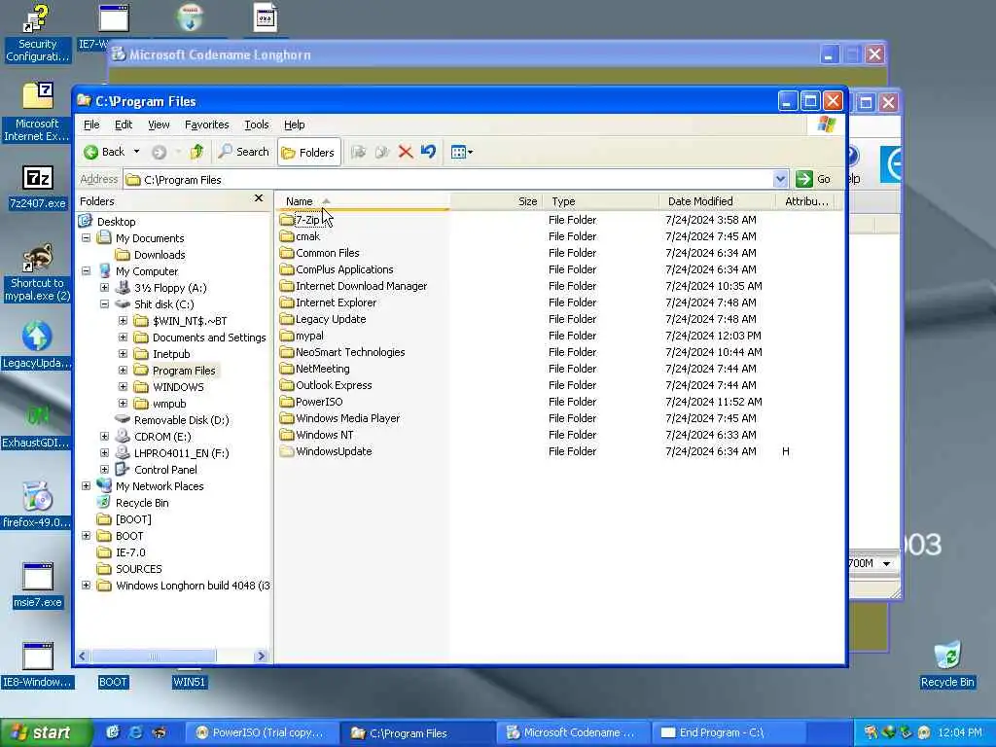Screen dimensions: 996x747
Task: Open the Views dropdown button
Action: tap(462, 152)
